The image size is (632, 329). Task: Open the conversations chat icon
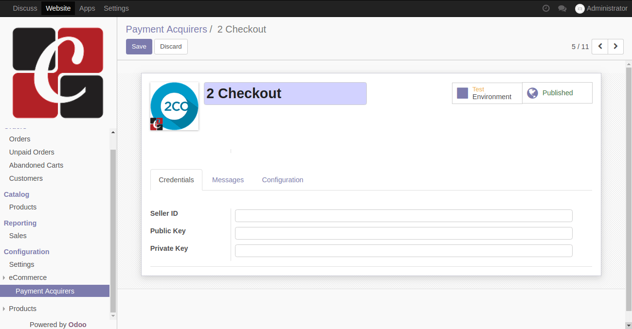coord(562,8)
